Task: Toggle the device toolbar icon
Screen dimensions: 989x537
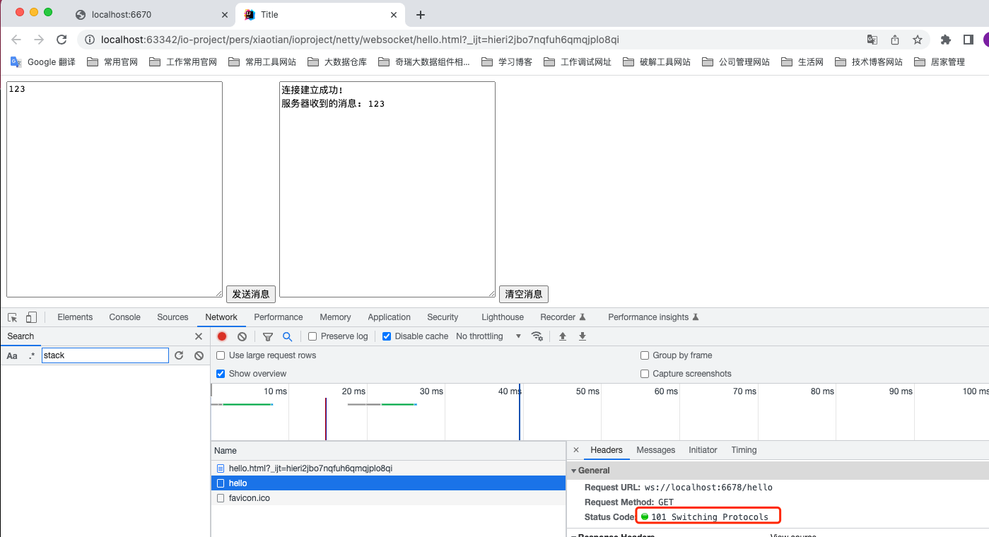Action: pos(31,317)
